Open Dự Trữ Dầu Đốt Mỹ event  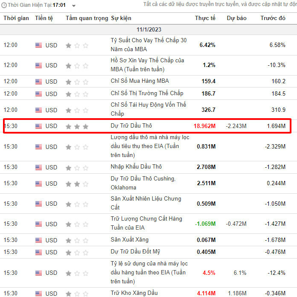(x=135, y=252)
